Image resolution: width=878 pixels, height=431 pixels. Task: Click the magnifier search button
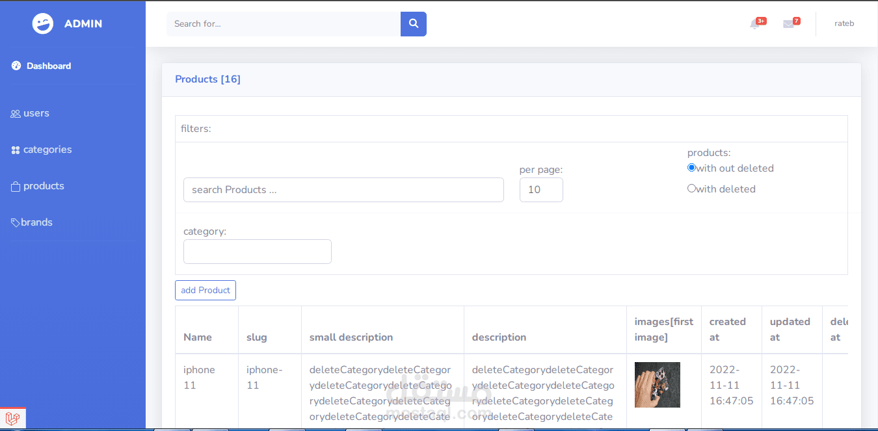pos(414,24)
